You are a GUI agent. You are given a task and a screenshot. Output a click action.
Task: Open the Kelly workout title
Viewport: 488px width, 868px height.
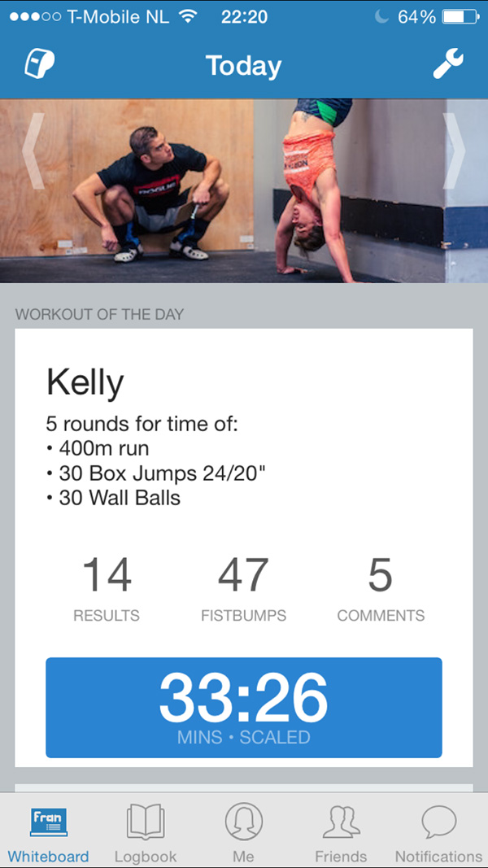pyautogui.click(x=85, y=382)
